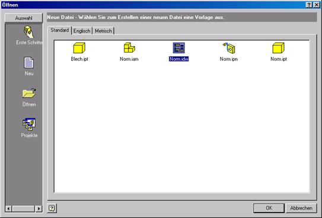The width and height of the screenshot is (322, 218).
Task: Click the Norm.ipn file name label
Action: click(229, 59)
